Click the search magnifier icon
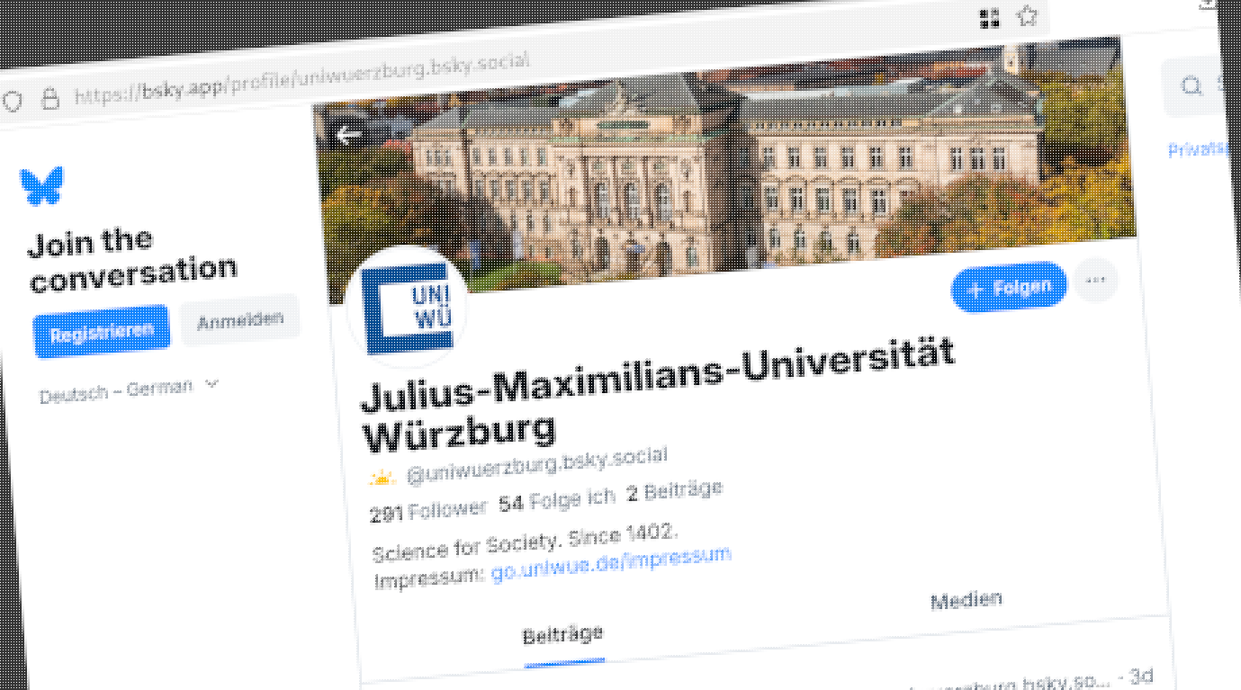 pyautogui.click(x=1192, y=86)
